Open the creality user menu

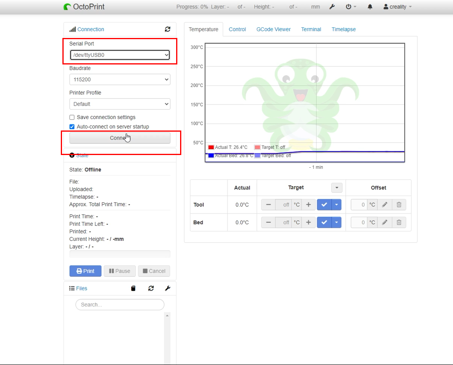click(398, 7)
